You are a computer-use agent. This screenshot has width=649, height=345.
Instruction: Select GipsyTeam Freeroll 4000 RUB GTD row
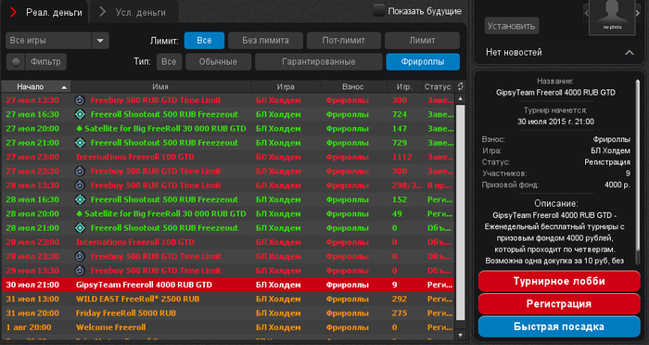pyautogui.click(x=228, y=285)
